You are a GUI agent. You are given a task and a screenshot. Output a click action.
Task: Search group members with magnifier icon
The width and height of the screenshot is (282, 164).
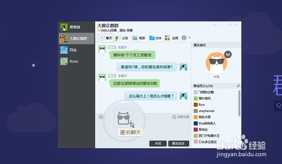coord(239,86)
